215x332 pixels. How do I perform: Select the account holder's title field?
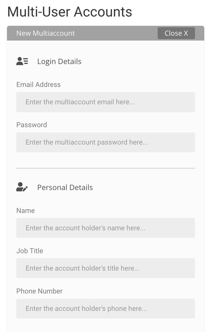pyautogui.click(x=105, y=268)
